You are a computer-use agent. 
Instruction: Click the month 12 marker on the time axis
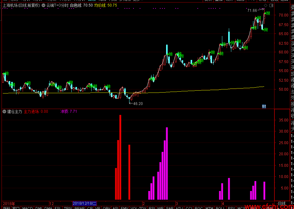point(52,203)
